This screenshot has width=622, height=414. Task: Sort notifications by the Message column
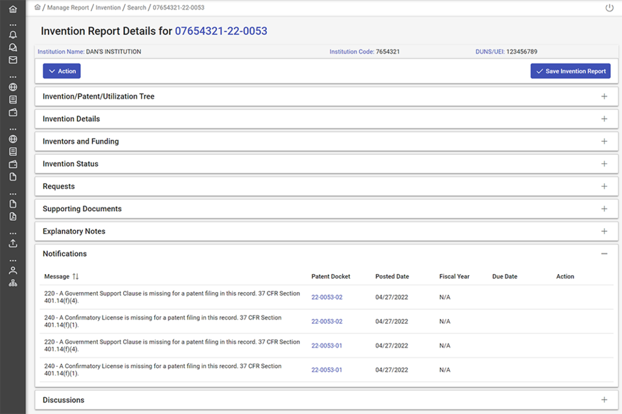(75, 277)
